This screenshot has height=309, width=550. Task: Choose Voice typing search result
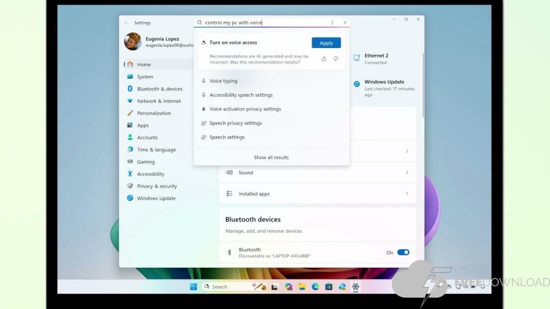click(x=223, y=81)
